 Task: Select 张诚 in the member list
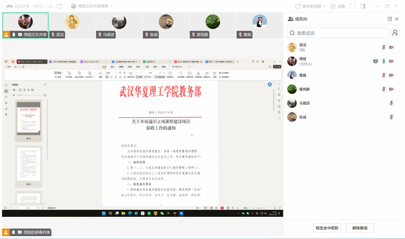303,117
